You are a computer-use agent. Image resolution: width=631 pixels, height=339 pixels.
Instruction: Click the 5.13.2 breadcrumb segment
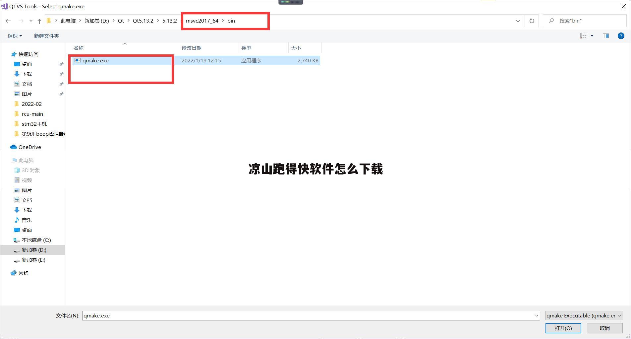170,21
